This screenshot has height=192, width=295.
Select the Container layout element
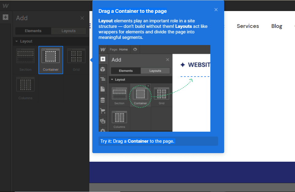pyautogui.click(x=51, y=60)
